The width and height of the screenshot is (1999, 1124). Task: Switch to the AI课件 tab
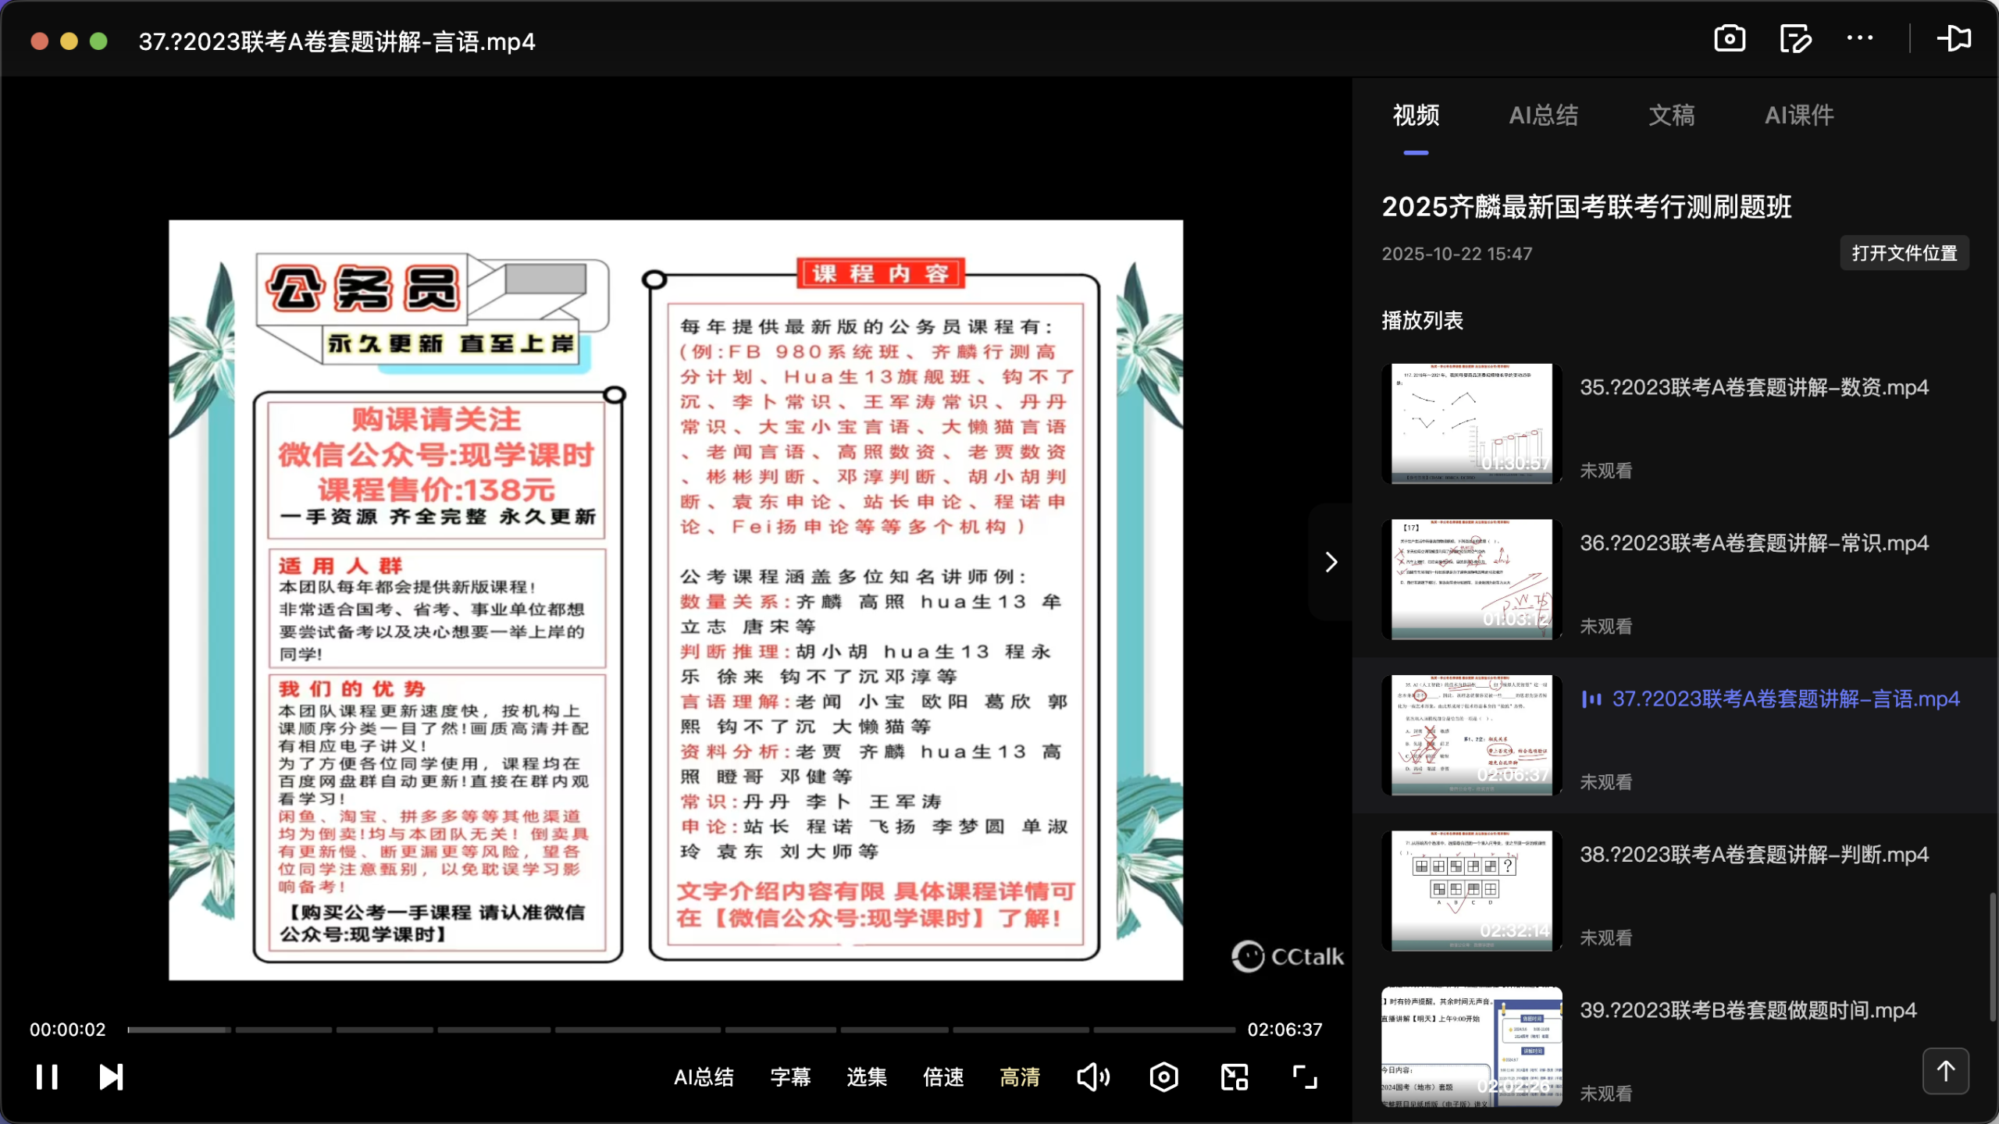click(x=1799, y=115)
